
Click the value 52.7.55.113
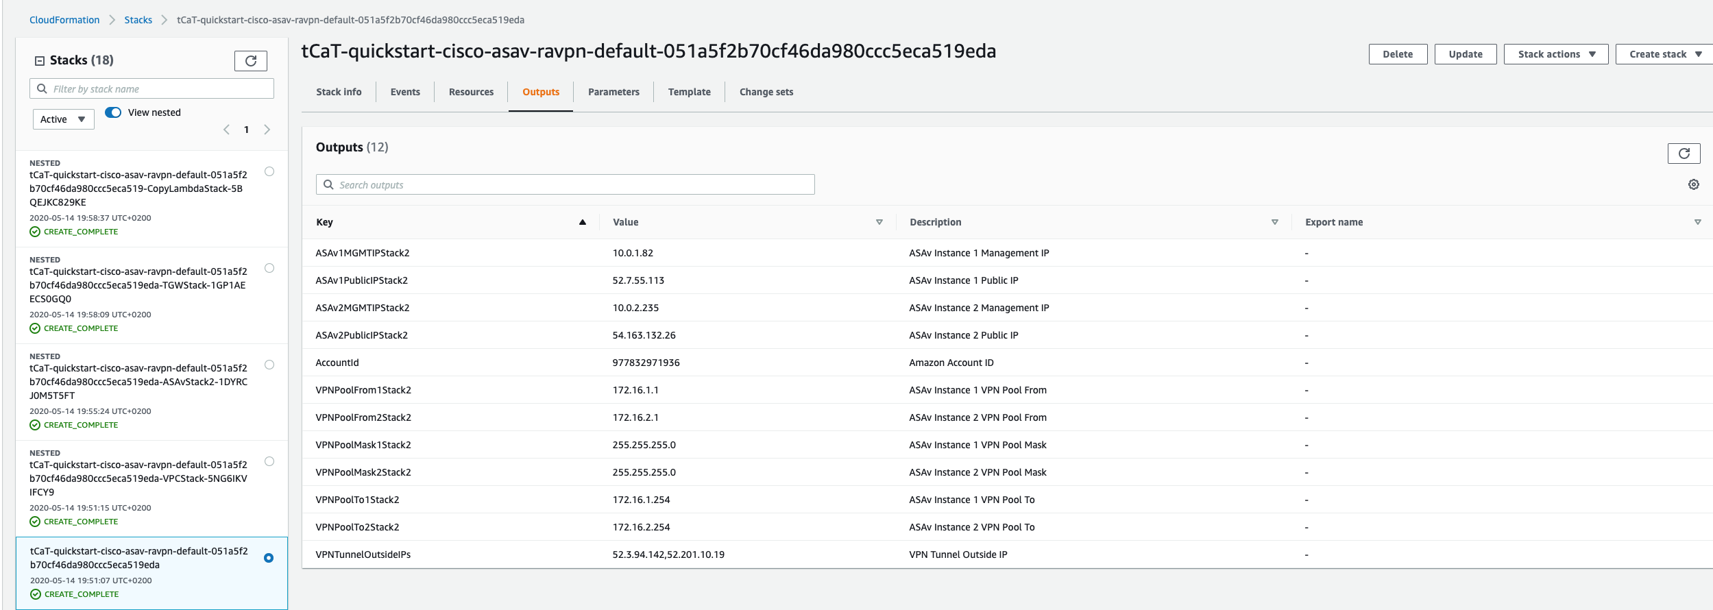[637, 280]
